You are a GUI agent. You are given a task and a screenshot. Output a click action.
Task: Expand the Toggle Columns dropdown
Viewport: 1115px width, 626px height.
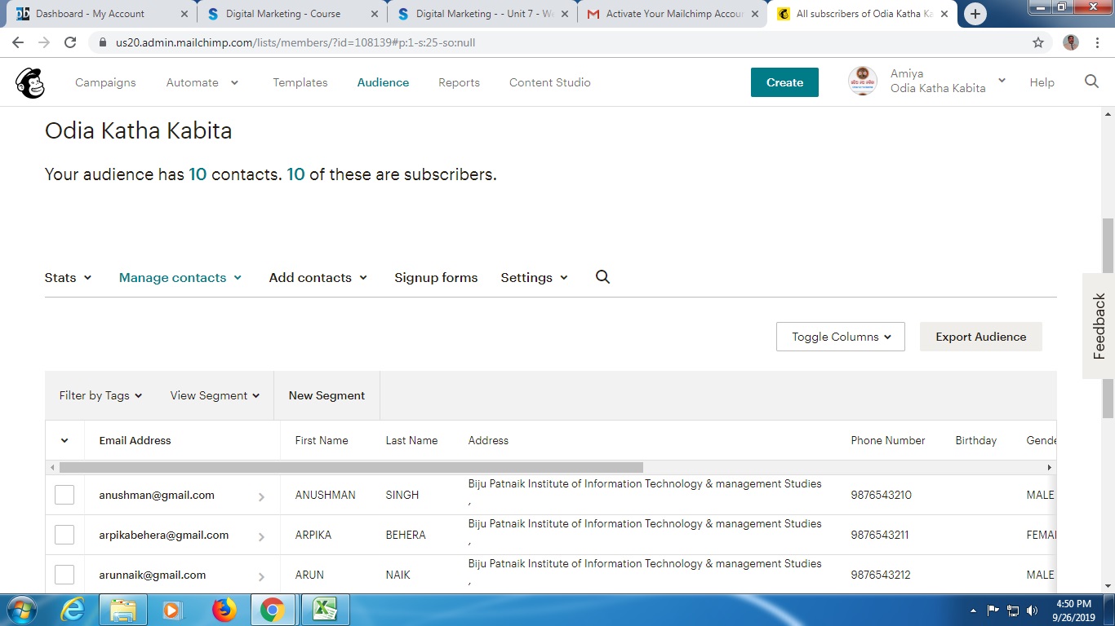[x=841, y=337]
